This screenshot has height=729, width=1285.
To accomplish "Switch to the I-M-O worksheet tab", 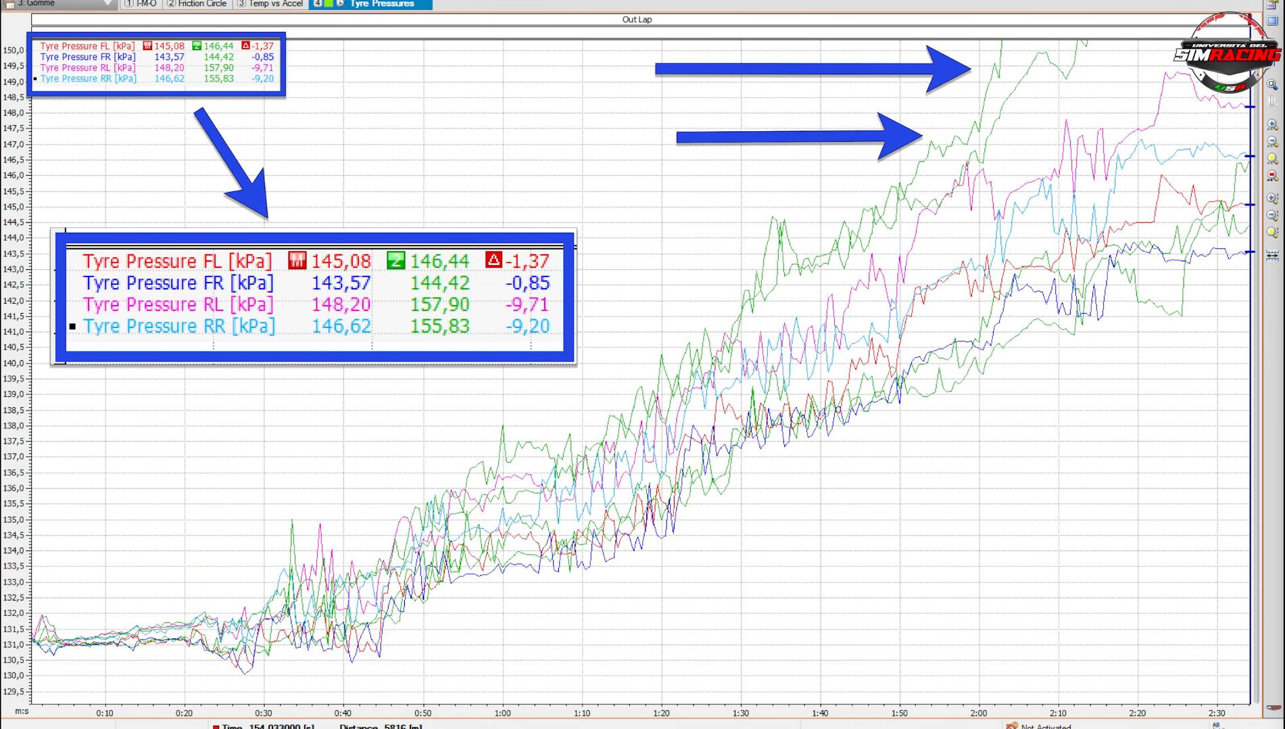I will (141, 4).
